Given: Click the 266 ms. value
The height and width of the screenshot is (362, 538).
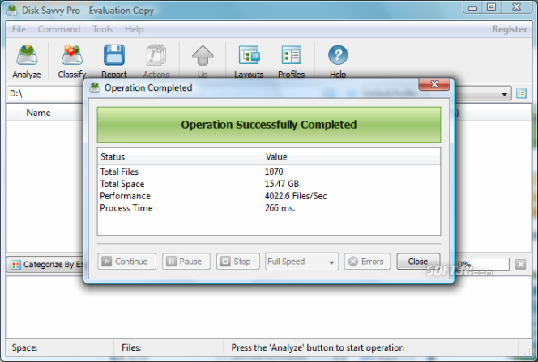Looking at the screenshot, I should (280, 208).
